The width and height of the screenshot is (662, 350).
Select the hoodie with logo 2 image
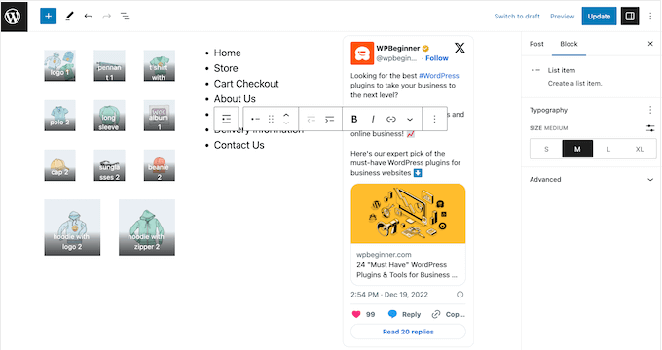[72, 227]
